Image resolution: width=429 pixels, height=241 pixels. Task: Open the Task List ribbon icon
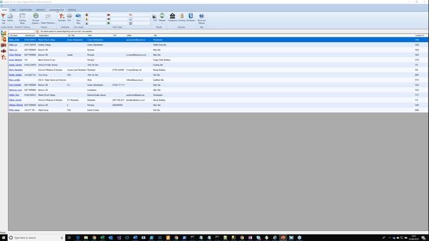tap(3, 18)
